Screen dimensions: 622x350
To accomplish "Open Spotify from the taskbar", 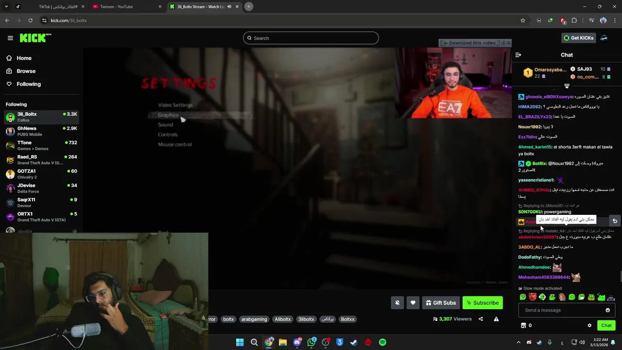I will [x=382, y=342].
